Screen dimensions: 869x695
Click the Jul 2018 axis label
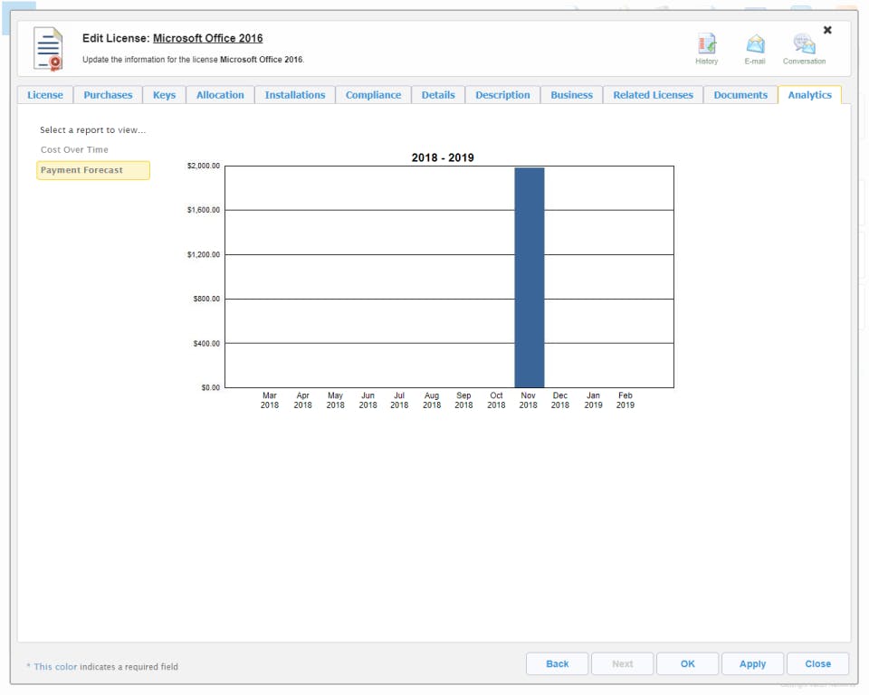pyautogui.click(x=399, y=400)
